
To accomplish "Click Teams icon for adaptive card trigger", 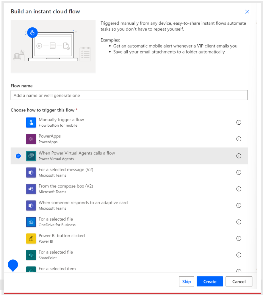I will (31, 205).
